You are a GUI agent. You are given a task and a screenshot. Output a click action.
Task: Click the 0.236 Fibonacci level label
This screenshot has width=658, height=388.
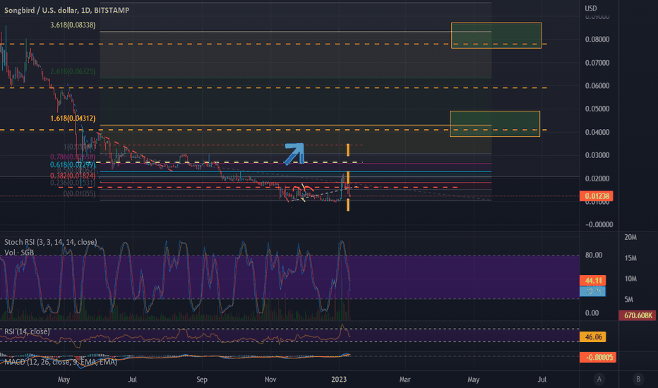[x=73, y=183]
